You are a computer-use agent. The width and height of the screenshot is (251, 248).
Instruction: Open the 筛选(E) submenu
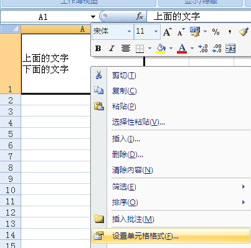pyautogui.click(x=171, y=187)
